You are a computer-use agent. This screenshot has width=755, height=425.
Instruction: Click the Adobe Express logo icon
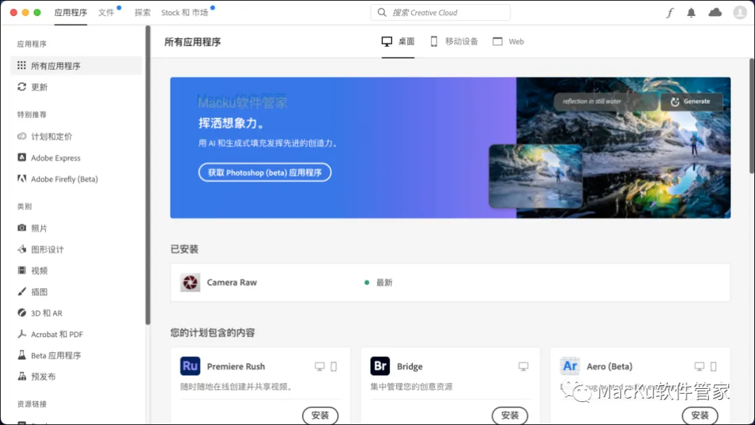(22, 157)
